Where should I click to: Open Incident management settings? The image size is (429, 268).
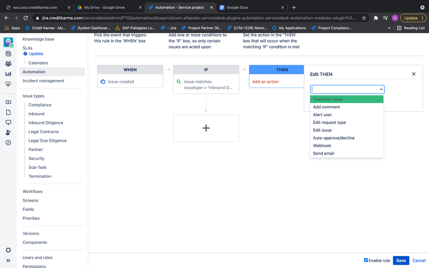pos(43,81)
